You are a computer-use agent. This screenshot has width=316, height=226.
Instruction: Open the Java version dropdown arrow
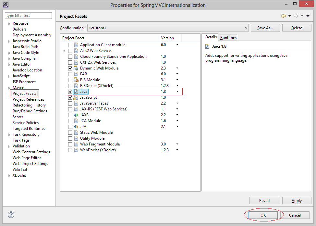point(177,92)
